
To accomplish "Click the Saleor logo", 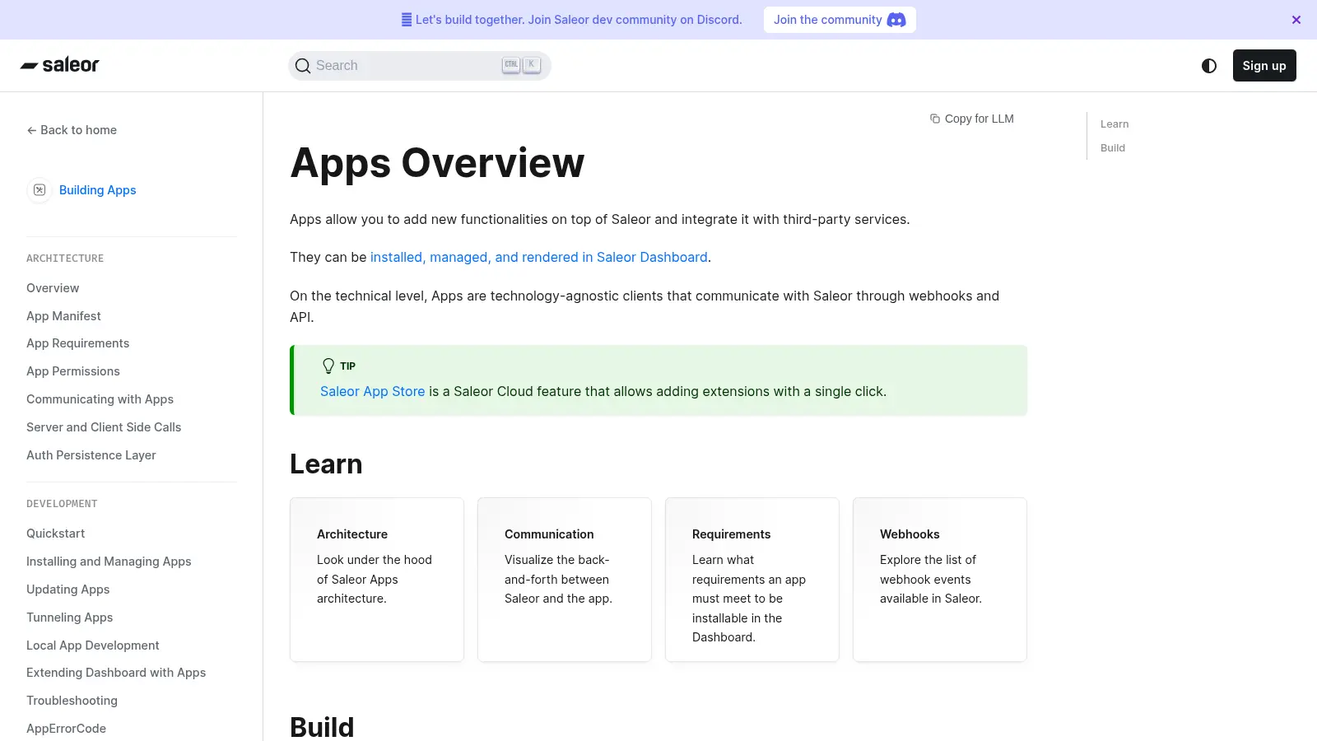I will tap(59, 65).
